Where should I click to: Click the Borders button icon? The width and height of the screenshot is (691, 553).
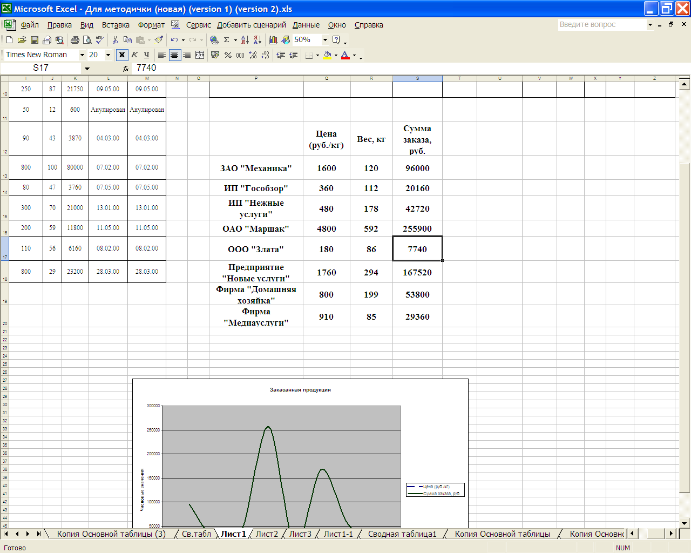point(309,55)
